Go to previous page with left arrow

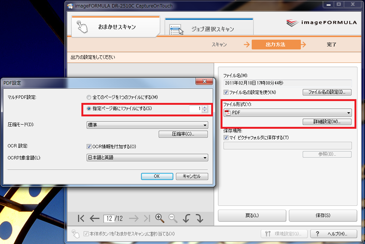tap(95, 219)
